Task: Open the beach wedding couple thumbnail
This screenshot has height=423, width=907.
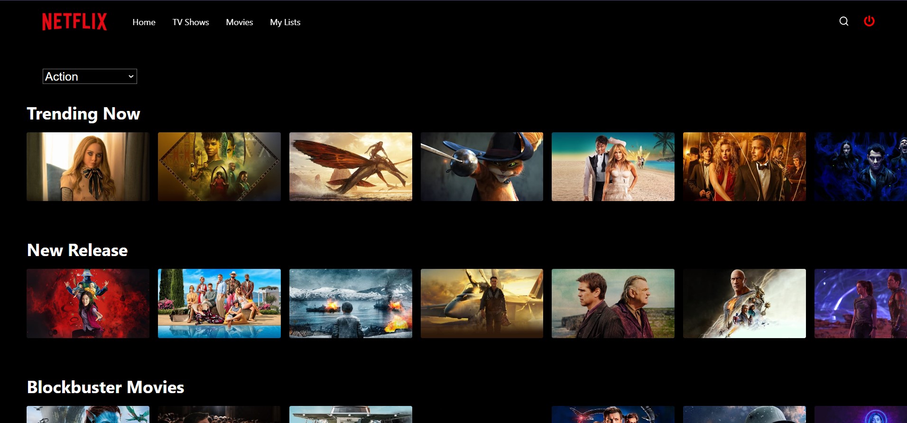Action: point(613,166)
